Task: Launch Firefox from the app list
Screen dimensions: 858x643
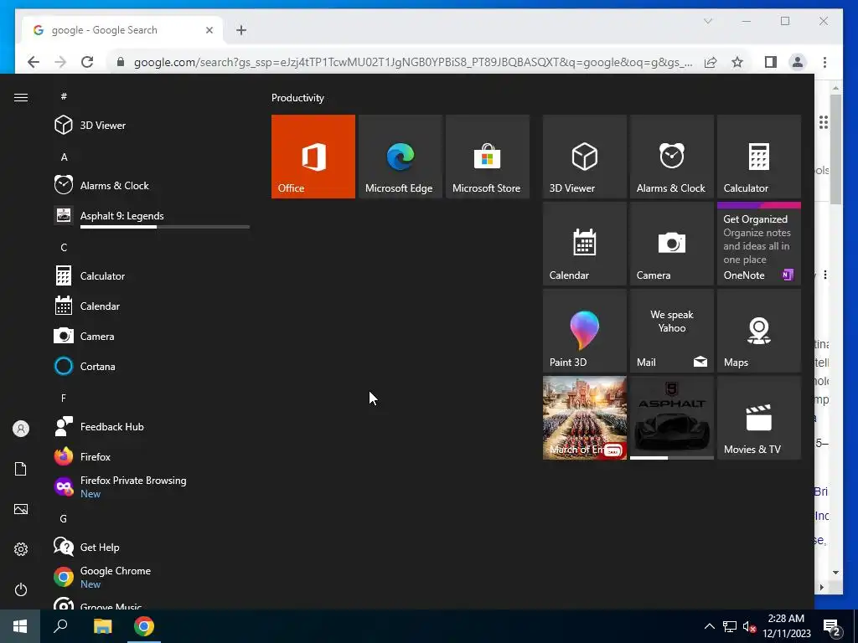Action: 152,456
